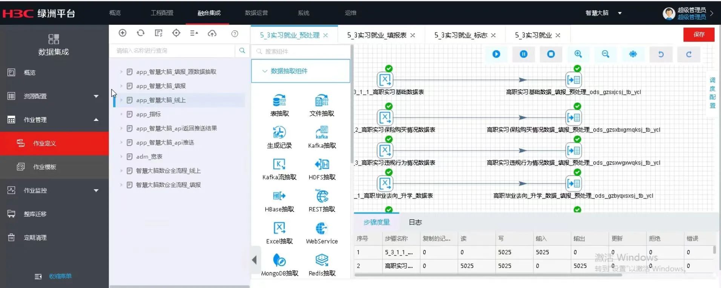Viewport: 721px width, 288px height.
Task: Switch to the 日志 log tab
Action: [415, 222]
